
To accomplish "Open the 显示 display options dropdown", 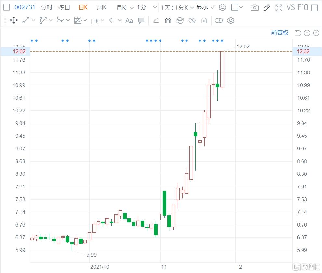I will [x=205, y=7].
